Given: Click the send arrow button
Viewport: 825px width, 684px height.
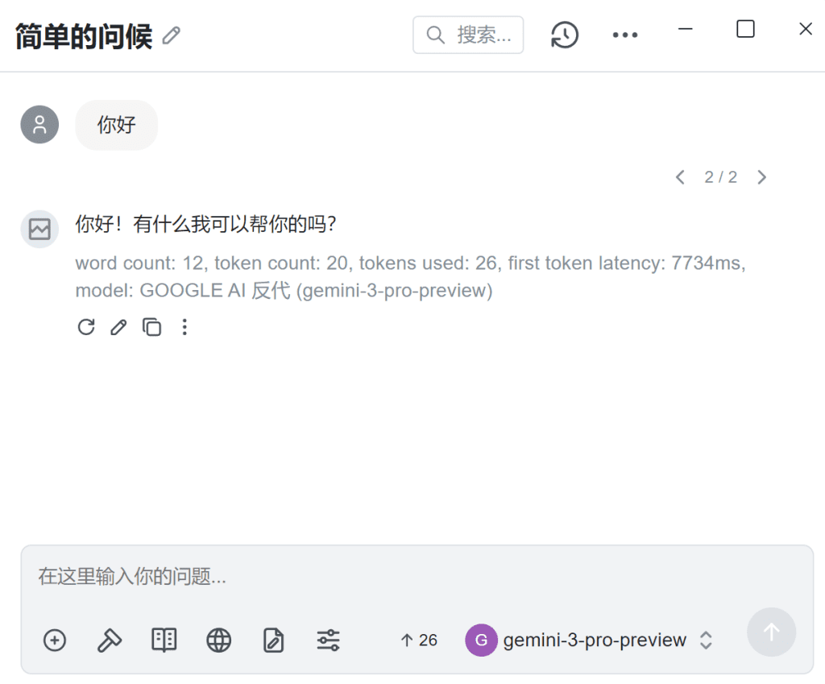Looking at the screenshot, I should point(771,632).
